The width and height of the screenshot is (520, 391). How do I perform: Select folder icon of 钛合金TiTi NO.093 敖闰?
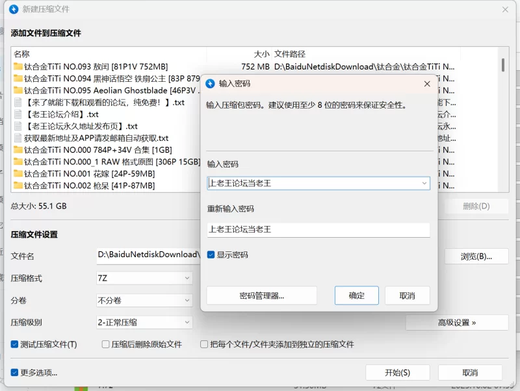18,67
